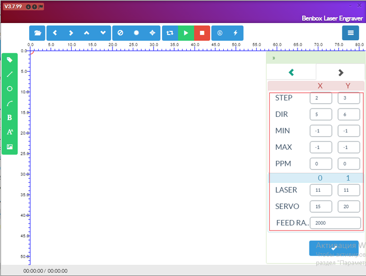
Task: Click the SERVO 1 value field
Action: (349, 206)
